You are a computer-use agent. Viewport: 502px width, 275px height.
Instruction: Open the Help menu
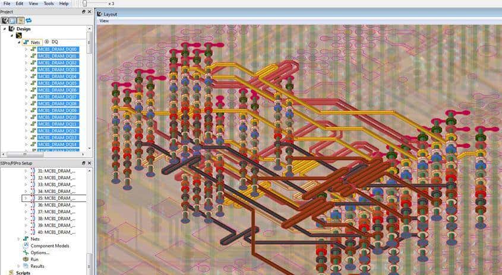(x=64, y=4)
